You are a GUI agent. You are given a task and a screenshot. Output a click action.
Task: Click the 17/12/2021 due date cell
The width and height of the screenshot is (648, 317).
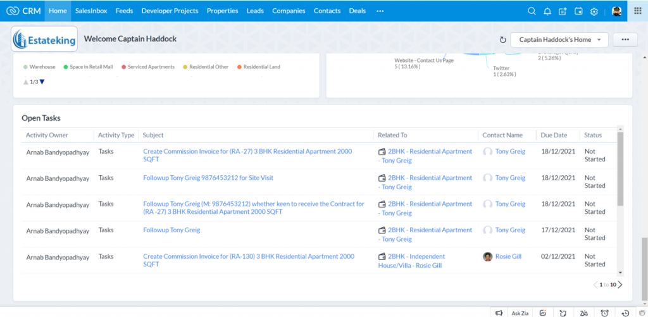[x=558, y=230]
